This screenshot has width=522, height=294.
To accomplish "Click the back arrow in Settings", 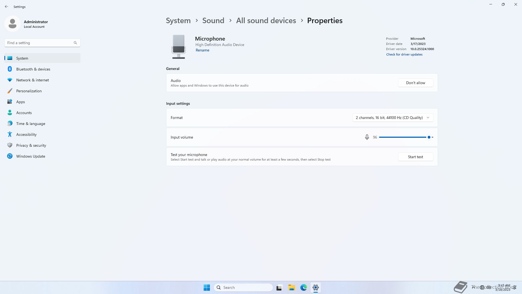I will tap(7, 7).
